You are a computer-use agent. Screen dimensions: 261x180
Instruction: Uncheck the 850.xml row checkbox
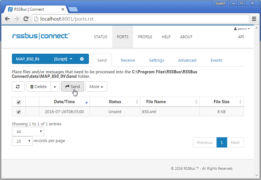(x=19, y=112)
